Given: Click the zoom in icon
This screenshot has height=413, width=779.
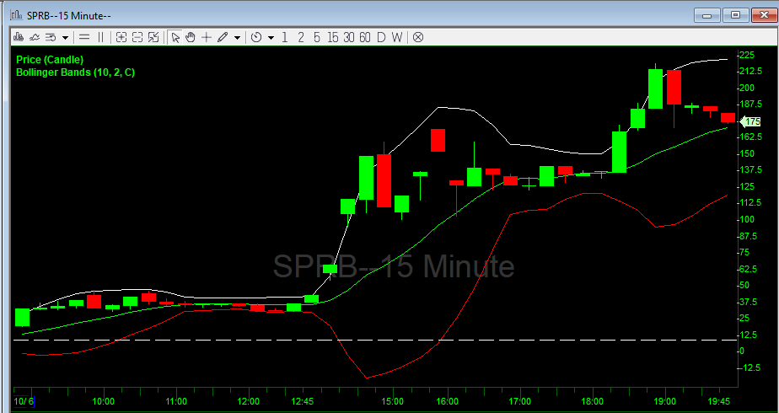Looking at the screenshot, I should 121,37.
